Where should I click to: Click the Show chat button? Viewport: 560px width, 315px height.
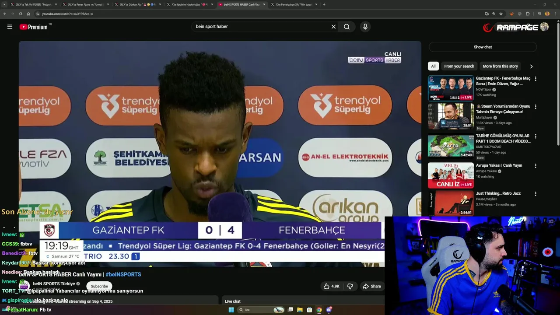tap(483, 47)
